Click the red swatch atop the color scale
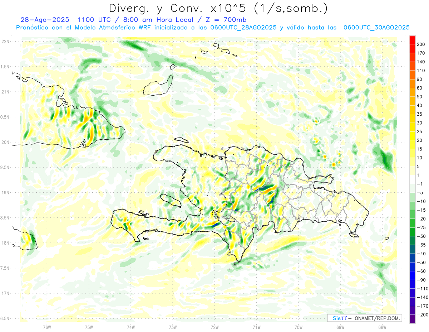The width and height of the screenshot is (429, 332). coord(412,40)
